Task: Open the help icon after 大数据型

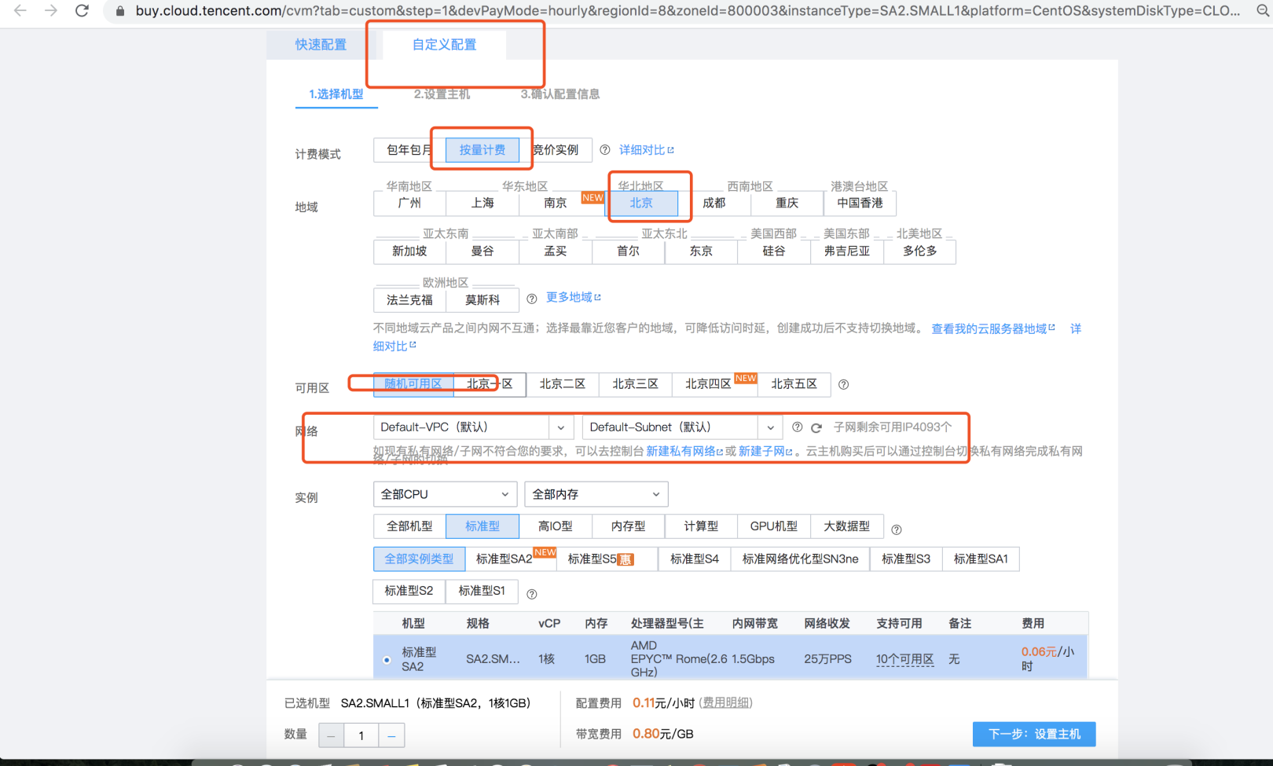Action: pyautogui.click(x=897, y=530)
